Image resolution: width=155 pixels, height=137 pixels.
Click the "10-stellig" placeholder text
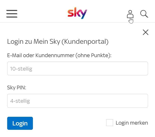click(21, 69)
